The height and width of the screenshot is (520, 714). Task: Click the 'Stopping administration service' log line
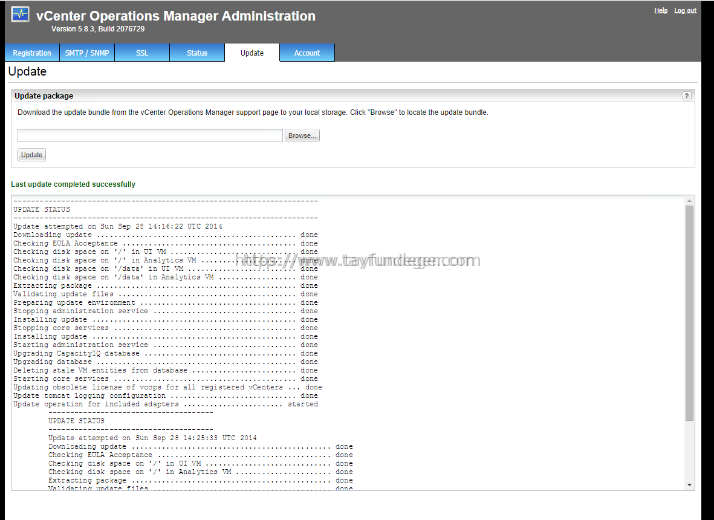click(x=166, y=311)
